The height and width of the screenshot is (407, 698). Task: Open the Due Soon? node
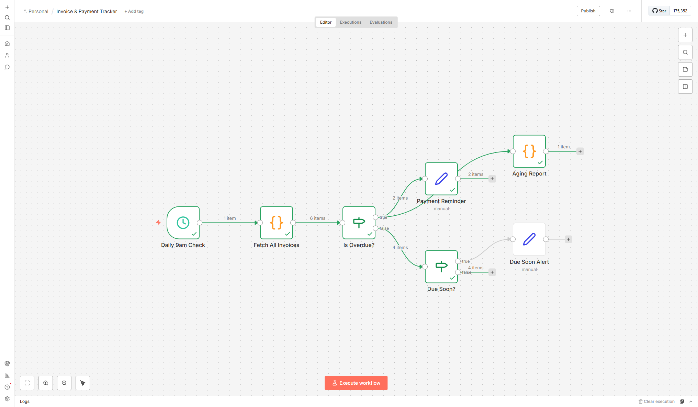point(441,267)
